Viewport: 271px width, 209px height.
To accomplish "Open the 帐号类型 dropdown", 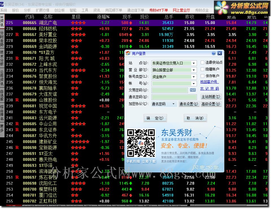I will (x=194, y=77).
